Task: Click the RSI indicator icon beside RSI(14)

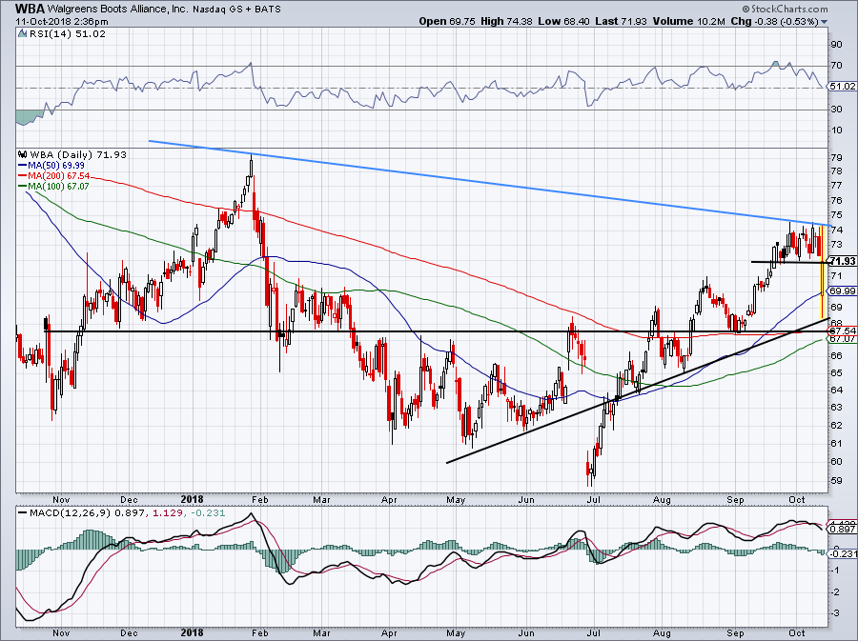Action: click(x=22, y=34)
